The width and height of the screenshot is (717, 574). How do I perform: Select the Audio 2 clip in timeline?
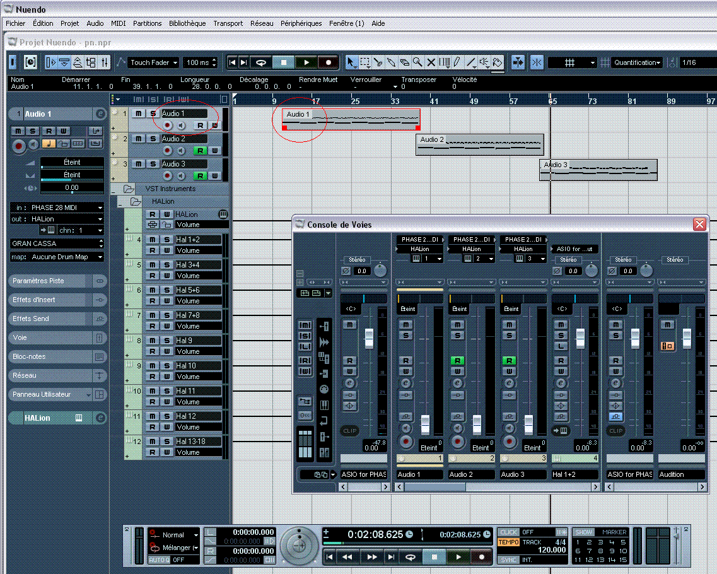[x=479, y=145]
